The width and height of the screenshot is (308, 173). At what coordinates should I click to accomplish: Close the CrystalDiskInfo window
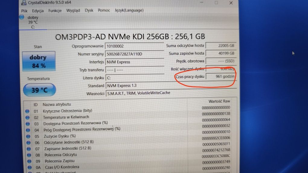tap(231, 3)
